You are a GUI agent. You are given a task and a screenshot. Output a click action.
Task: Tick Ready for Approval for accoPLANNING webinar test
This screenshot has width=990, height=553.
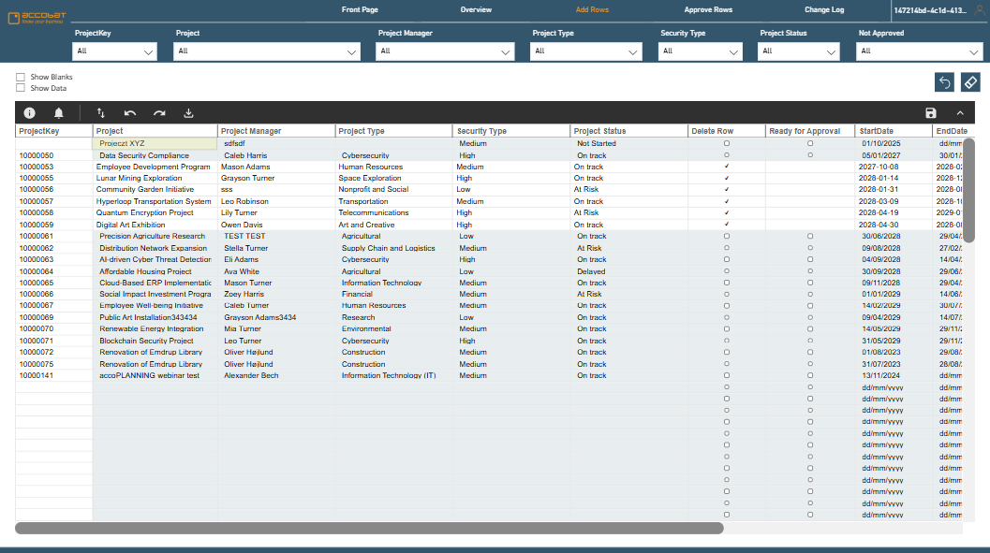pyautogui.click(x=810, y=375)
